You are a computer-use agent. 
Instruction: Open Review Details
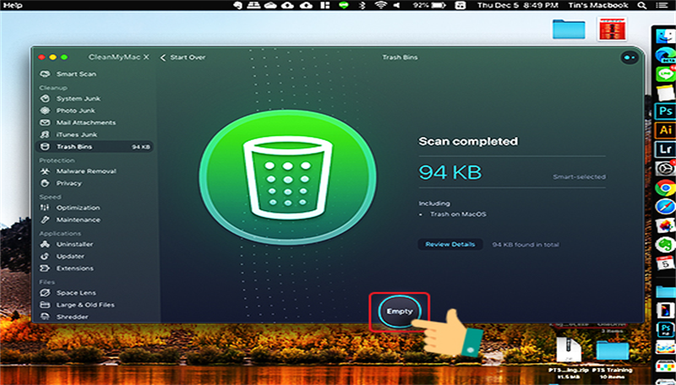pyautogui.click(x=450, y=244)
